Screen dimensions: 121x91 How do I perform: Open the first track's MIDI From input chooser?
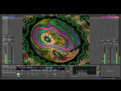click(5, 37)
